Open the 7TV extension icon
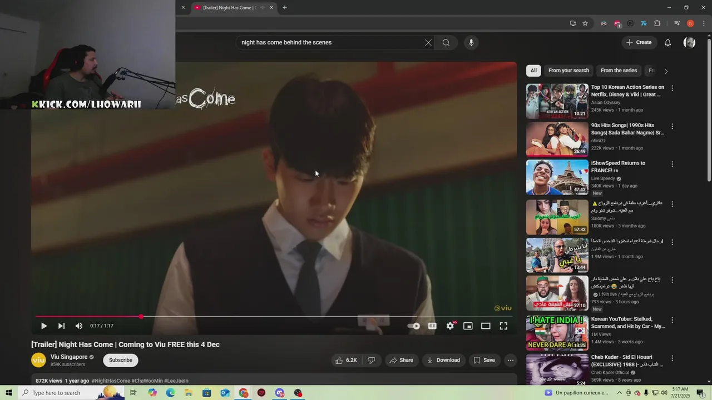Image resolution: width=712 pixels, height=400 pixels. 644,23
